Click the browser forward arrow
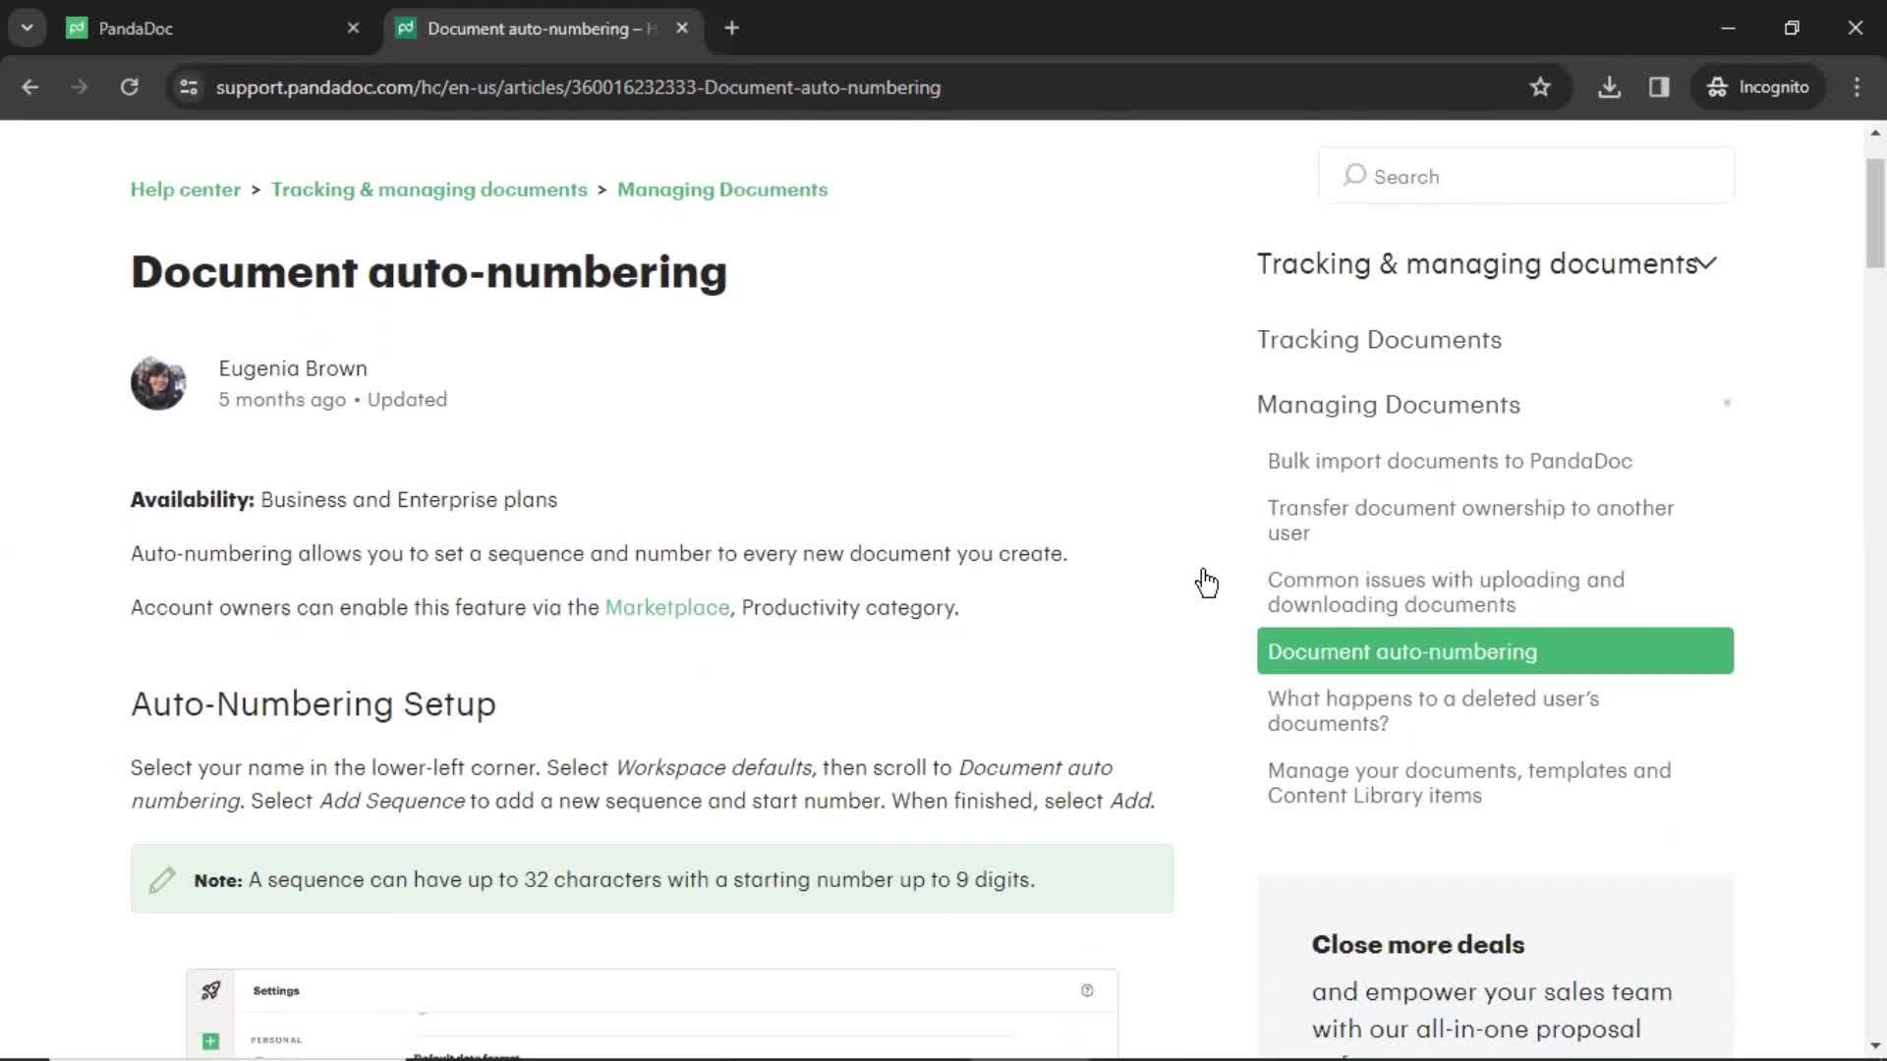This screenshot has width=1887, height=1061. pyautogui.click(x=80, y=87)
